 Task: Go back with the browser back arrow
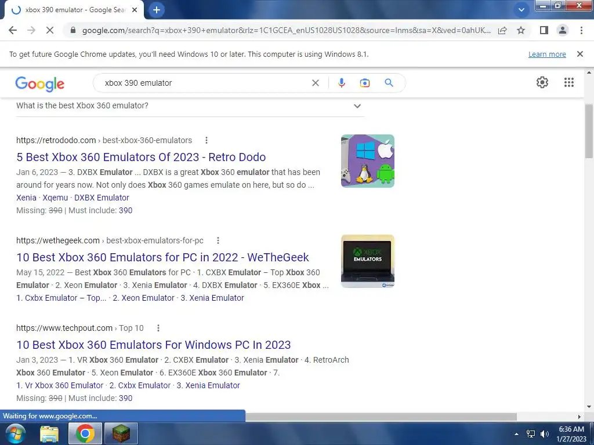click(13, 30)
